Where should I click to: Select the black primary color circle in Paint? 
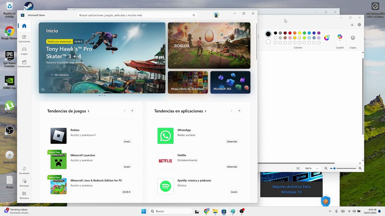268,34
